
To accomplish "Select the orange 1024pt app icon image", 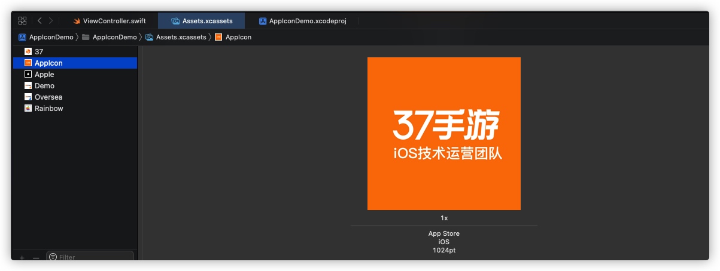I will 444,134.
